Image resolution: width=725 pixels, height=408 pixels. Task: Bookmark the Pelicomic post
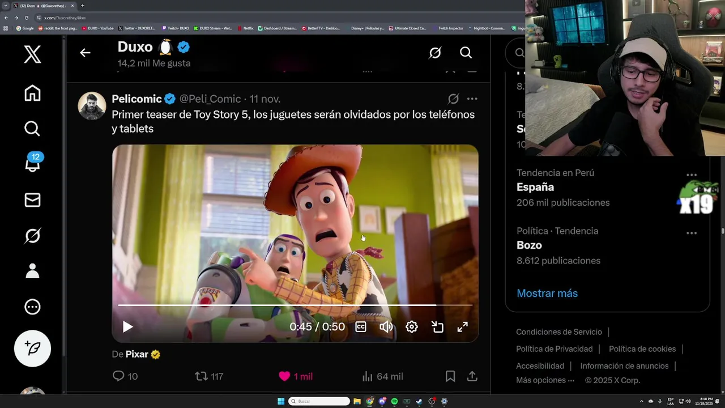click(x=450, y=376)
